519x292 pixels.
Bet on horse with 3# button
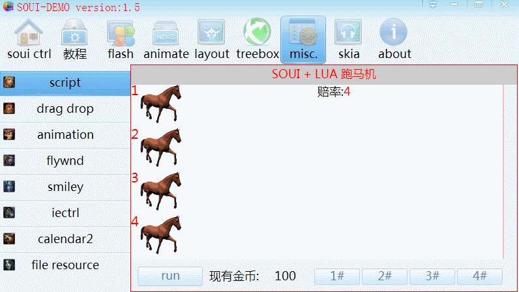pyautogui.click(x=432, y=276)
